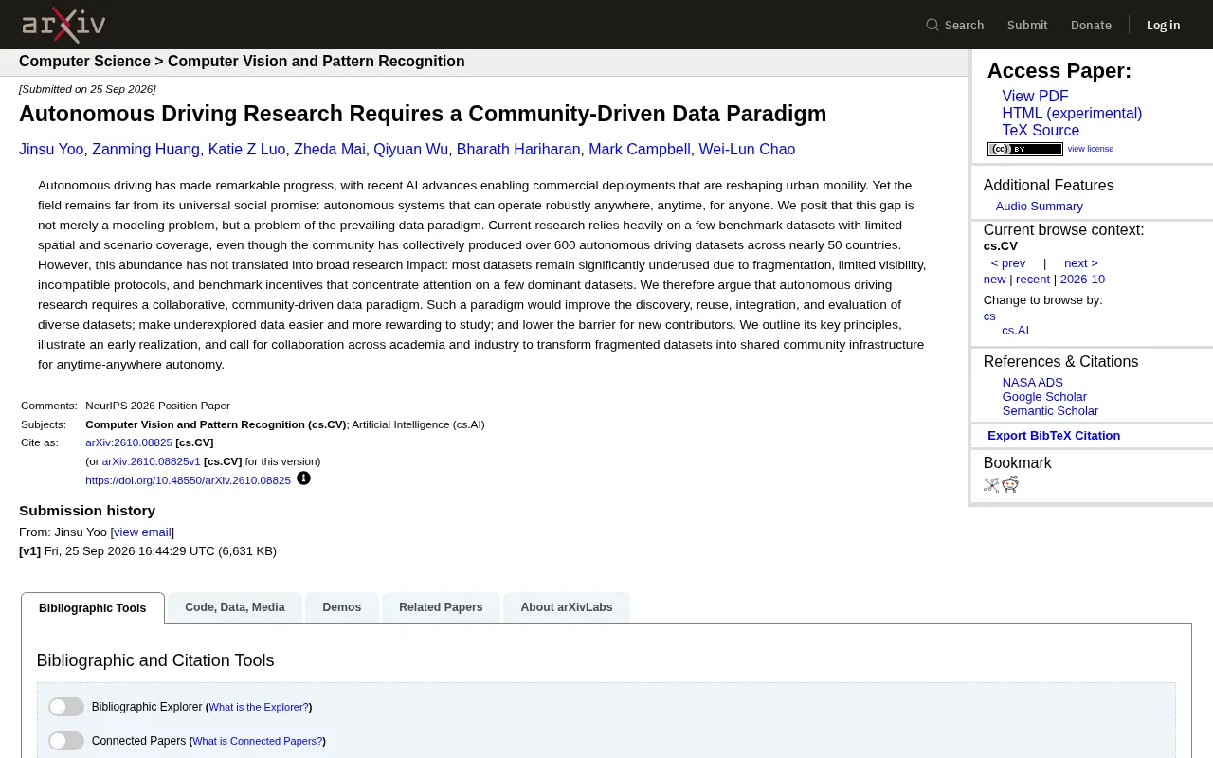Open Semantic Scholar link

1050,411
